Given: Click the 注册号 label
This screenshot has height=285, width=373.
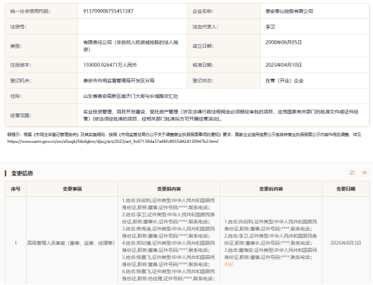Looking at the screenshot, I should tap(18, 27).
